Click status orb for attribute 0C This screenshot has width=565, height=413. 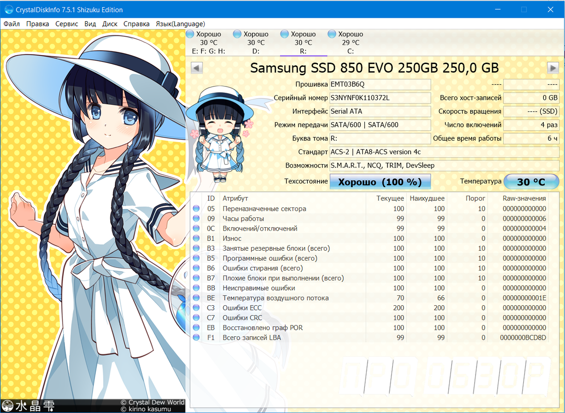196,229
